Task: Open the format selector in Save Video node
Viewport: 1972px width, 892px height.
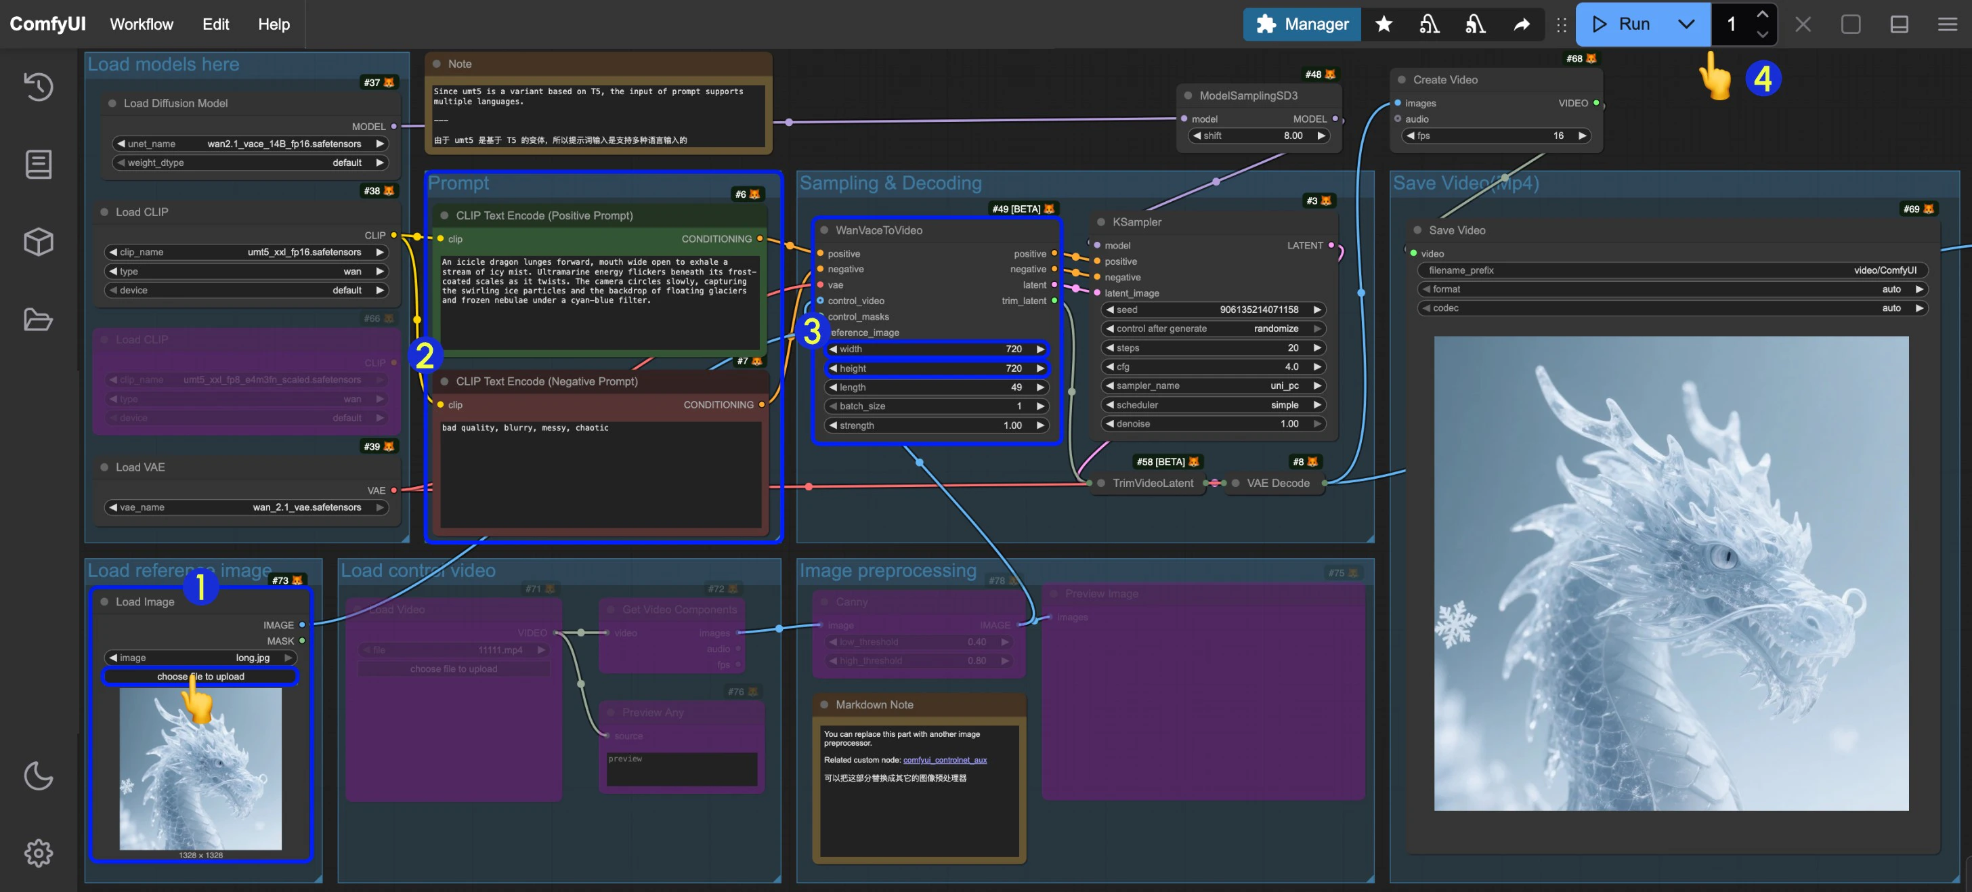Action: click(x=1671, y=289)
